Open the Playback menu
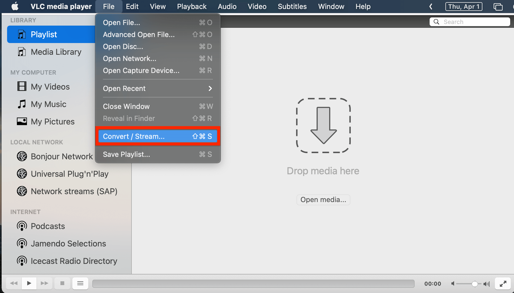This screenshot has height=293, width=514. click(192, 7)
